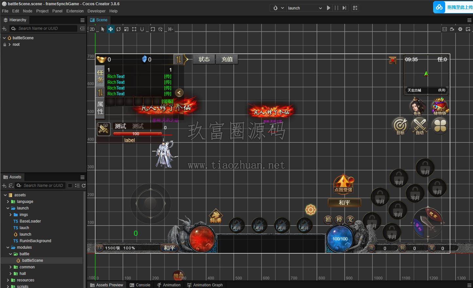
Task: Toggle 2D view mode
Action: 92,29
